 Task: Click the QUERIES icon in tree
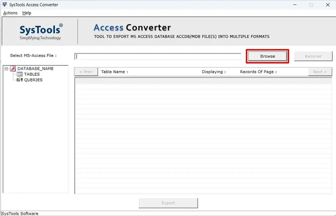19,80
